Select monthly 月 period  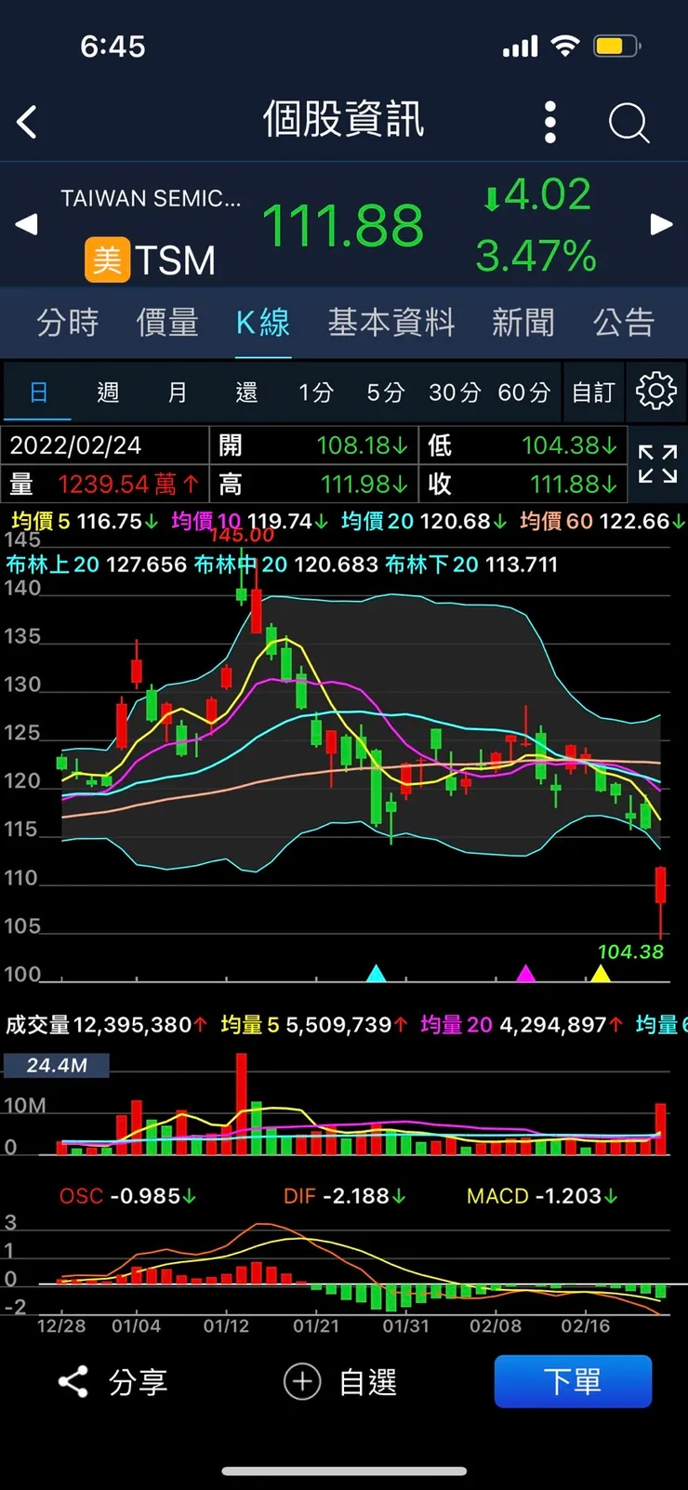[x=177, y=392]
